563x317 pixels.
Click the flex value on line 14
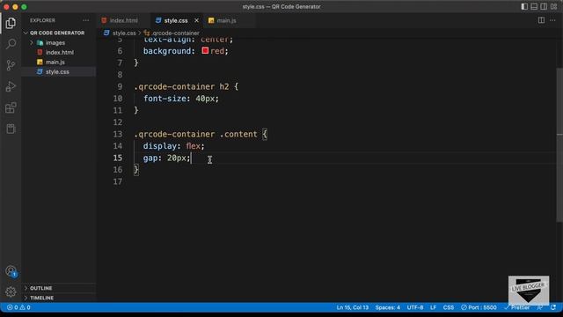click(193, 146)
